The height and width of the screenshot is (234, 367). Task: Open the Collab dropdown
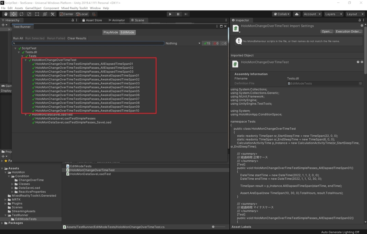tap(282, 14)
